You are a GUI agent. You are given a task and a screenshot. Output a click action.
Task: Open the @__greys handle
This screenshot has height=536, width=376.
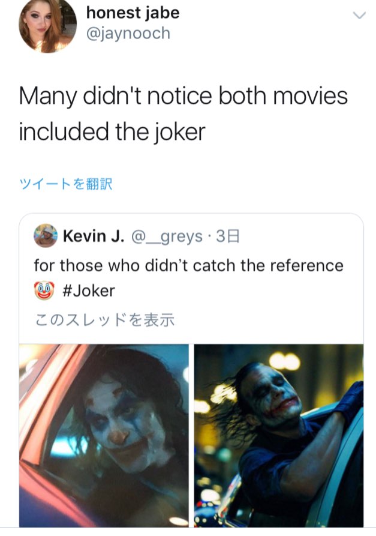167,236
